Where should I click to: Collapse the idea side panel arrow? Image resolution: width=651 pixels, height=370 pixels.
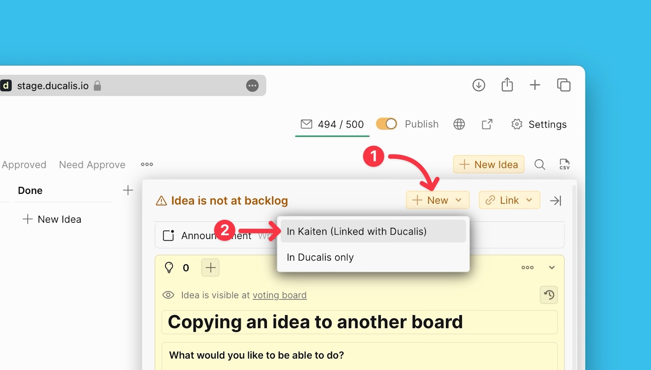pos(555,200)
